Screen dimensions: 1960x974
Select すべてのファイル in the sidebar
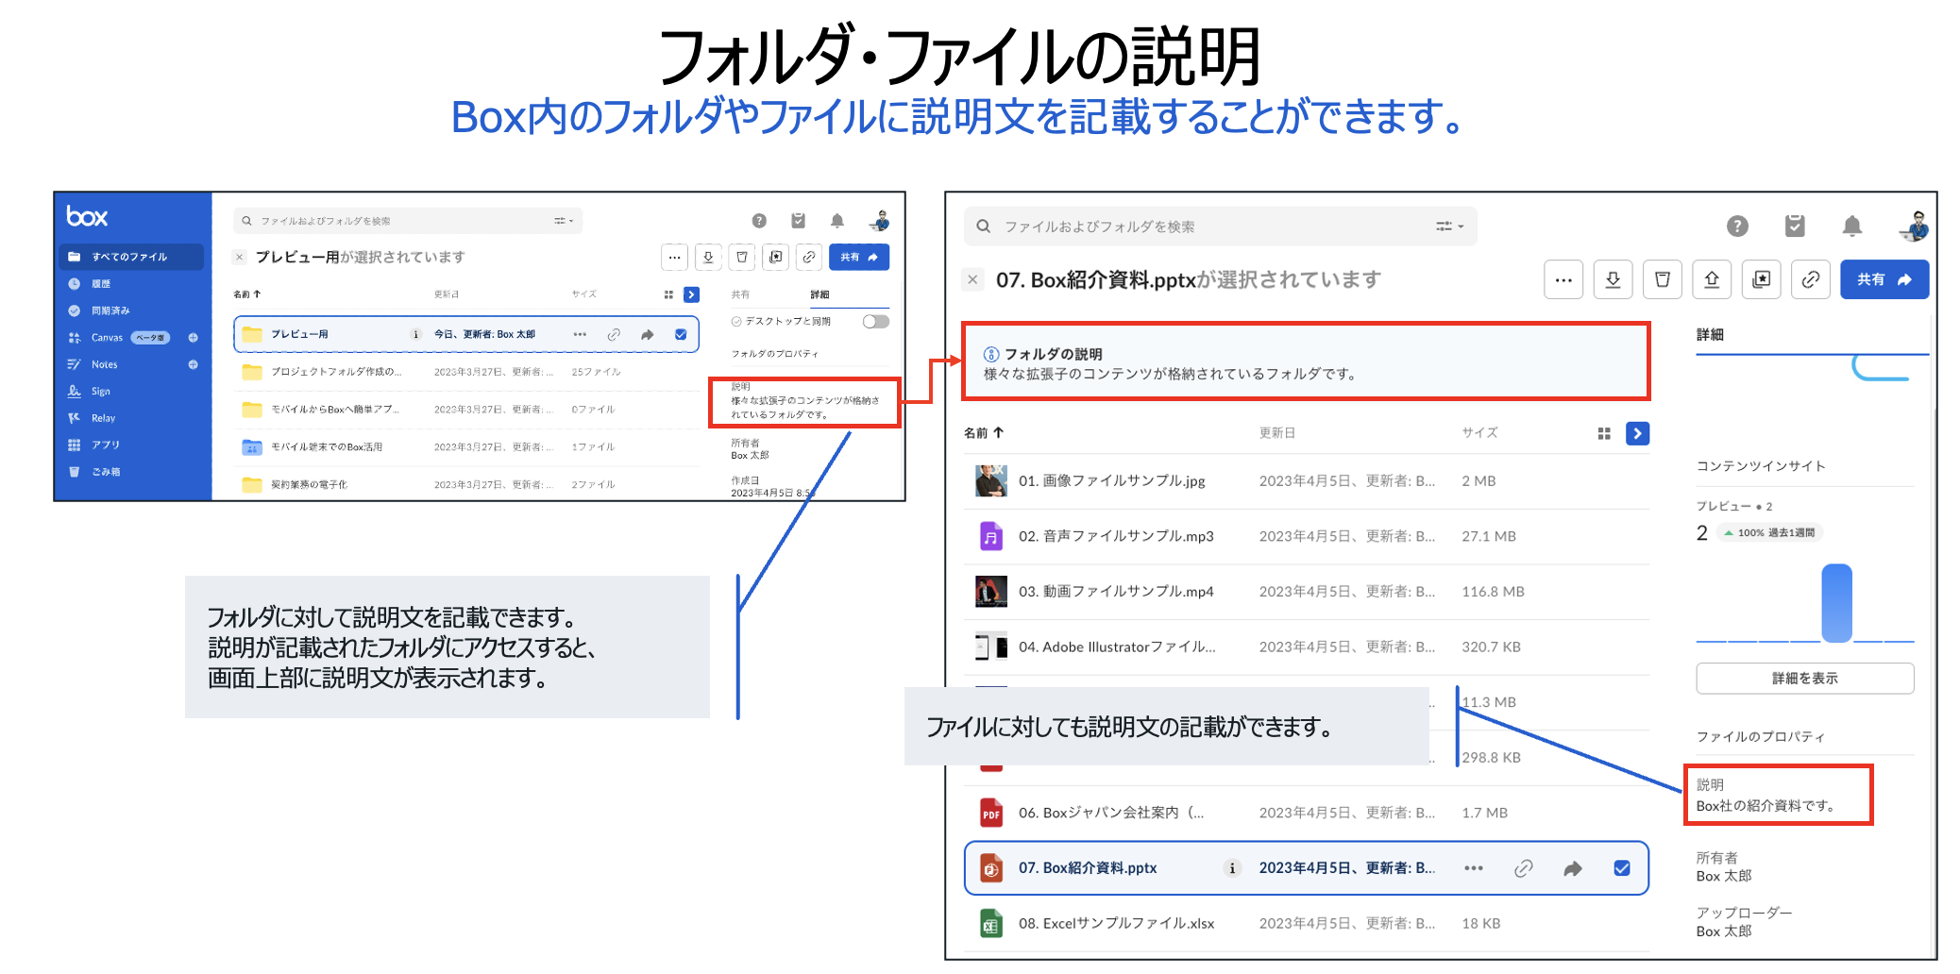pyautogui.click(x=129, y=257)
